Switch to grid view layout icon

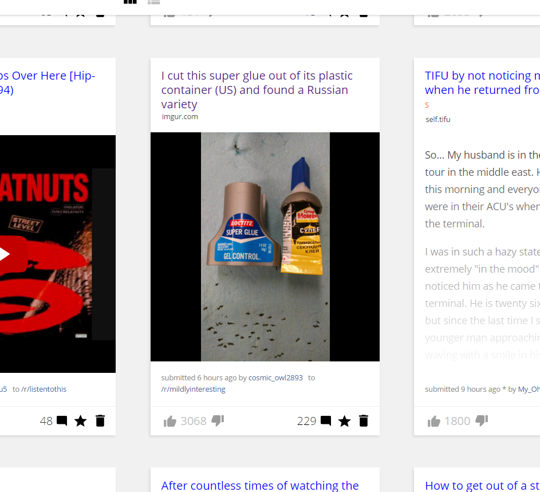click(130, 2)
